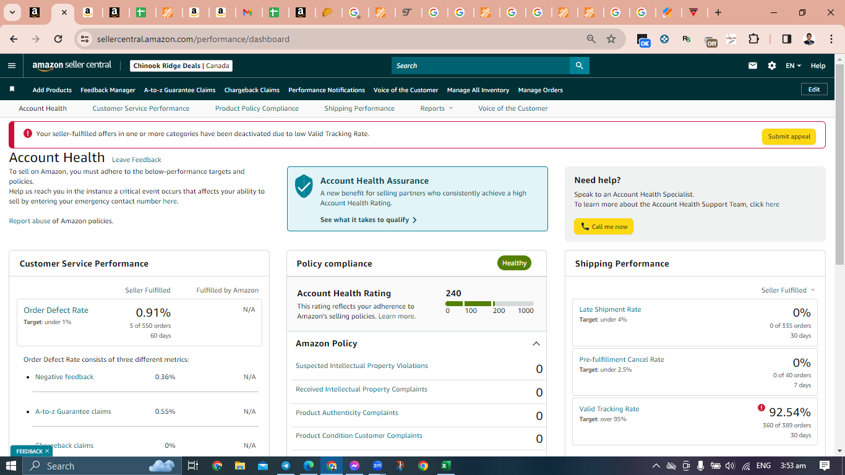Open Telegram from the taskbar
The height and width of the screenshot is (475, 845).
[286, 466]
